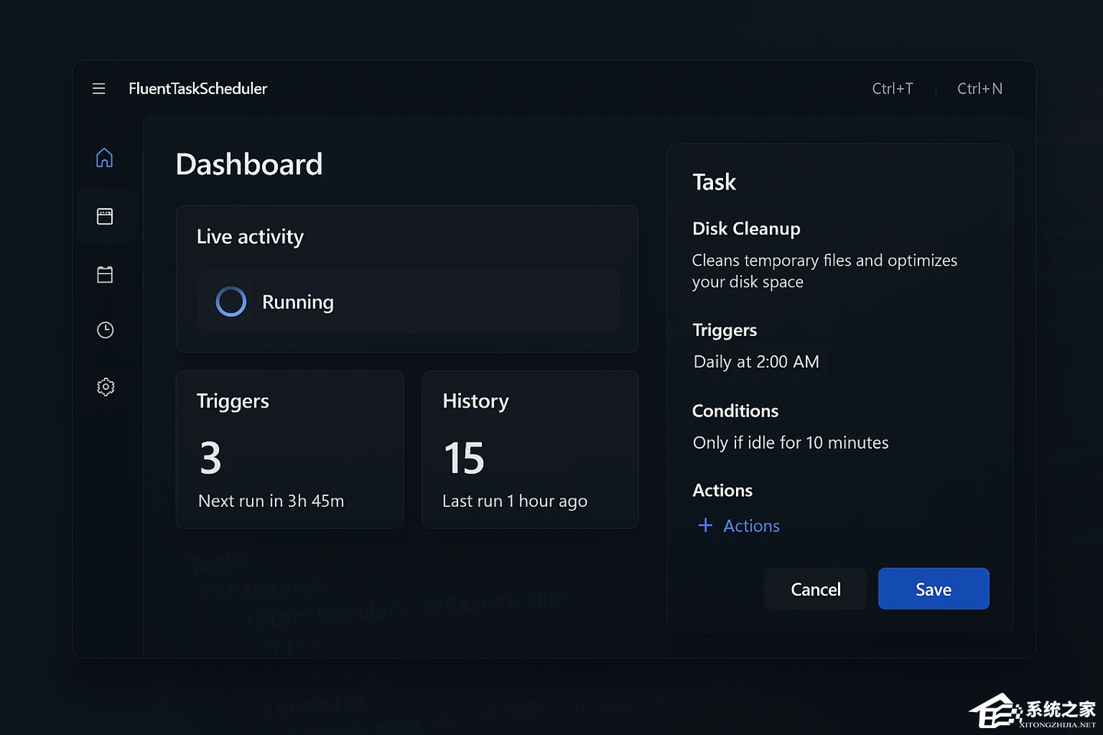This screenshot has width=1103, height=735.
Task: Click the history count 15
Action: tap(464, 458)
